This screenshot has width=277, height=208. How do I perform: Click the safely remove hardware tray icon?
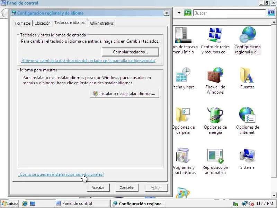[x=235, y=203]
